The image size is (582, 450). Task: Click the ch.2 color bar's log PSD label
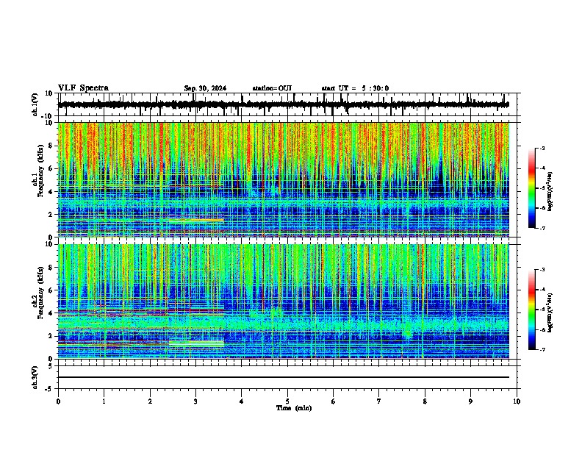pyautogui.click(x=550, y=312)
